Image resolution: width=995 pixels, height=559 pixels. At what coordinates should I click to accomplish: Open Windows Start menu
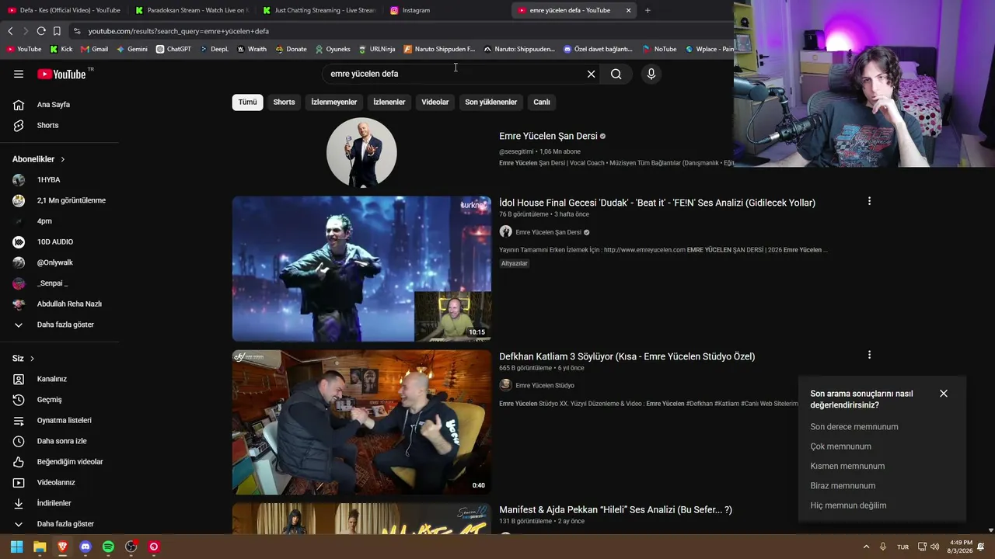16,547
